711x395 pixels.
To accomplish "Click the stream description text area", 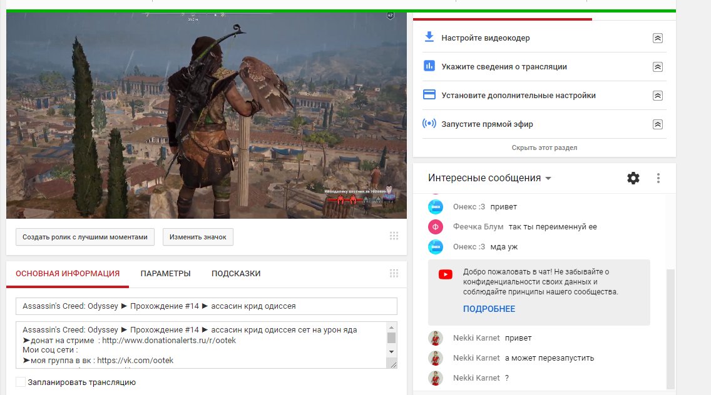I will (x=202, y=345).
